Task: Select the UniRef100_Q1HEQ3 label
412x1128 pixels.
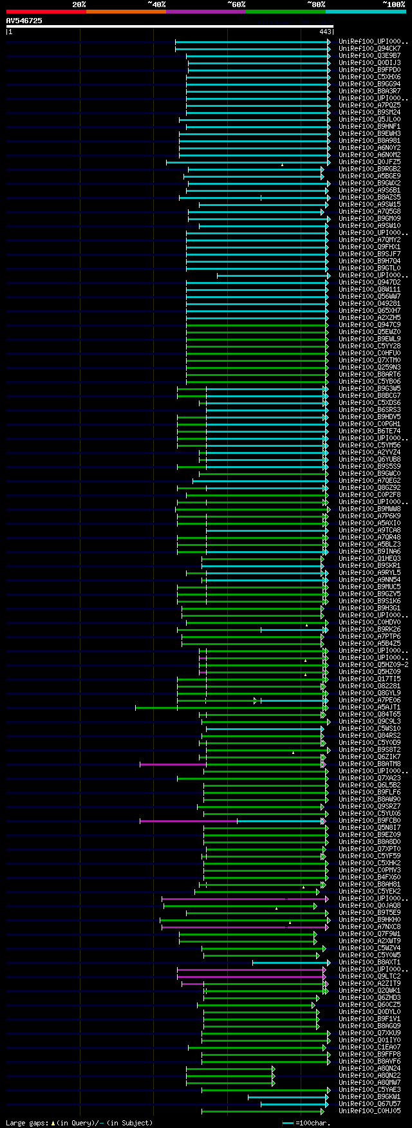Action: coord(370,558)
